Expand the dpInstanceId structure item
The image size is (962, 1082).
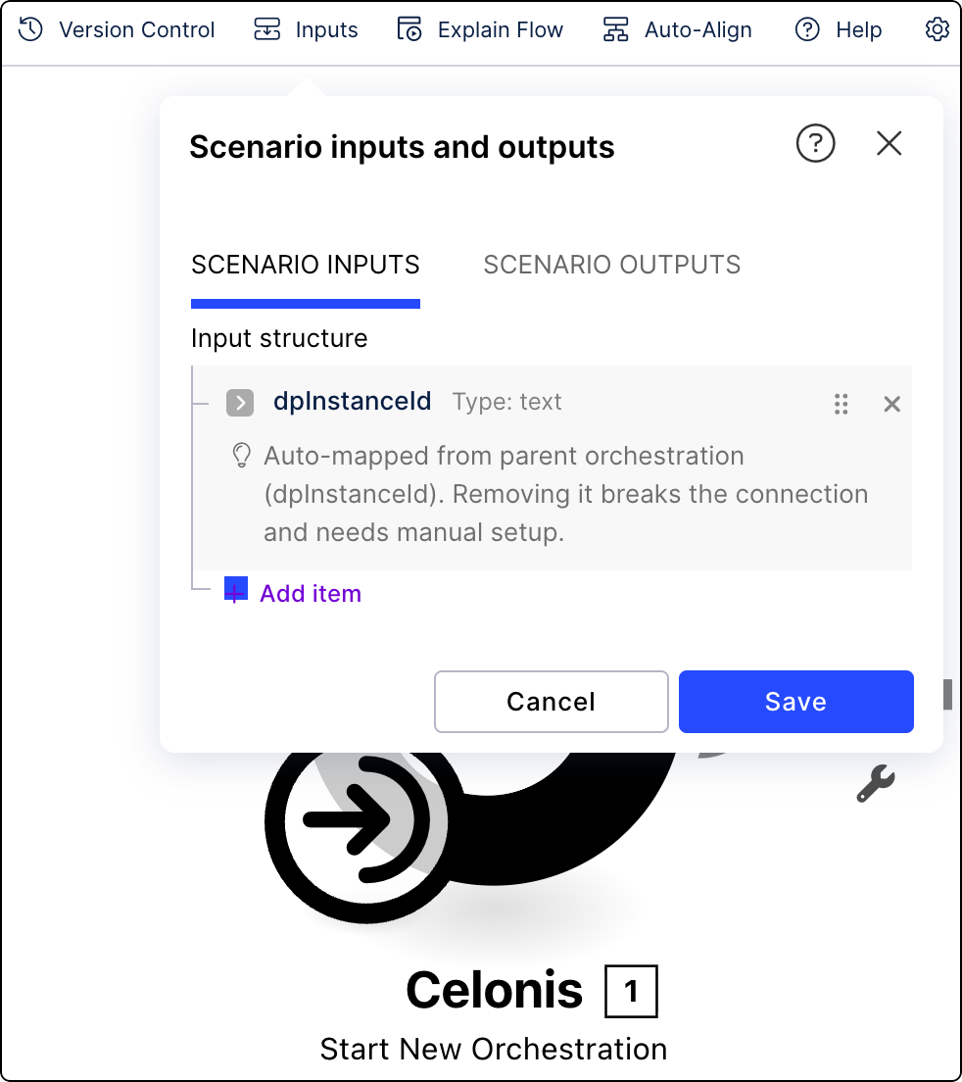click(239, 403)
